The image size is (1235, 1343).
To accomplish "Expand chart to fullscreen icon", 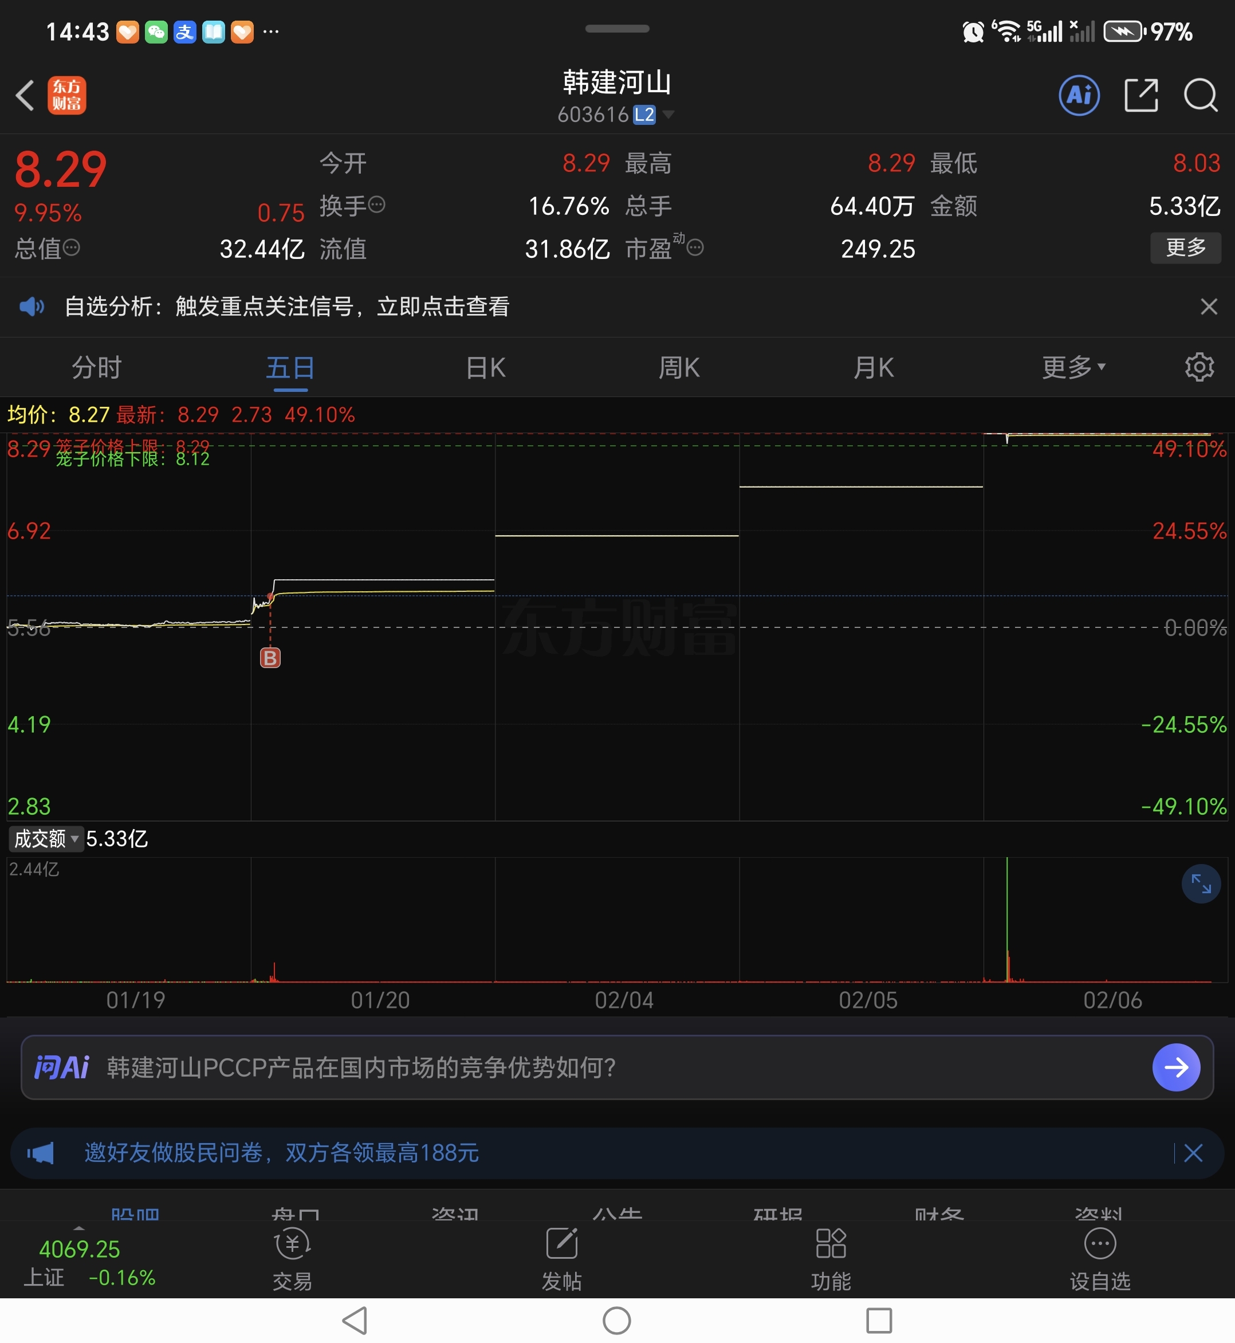I will [1201, 885].
